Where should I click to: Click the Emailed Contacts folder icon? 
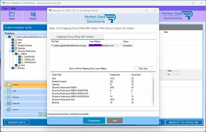tap(15, 45)
